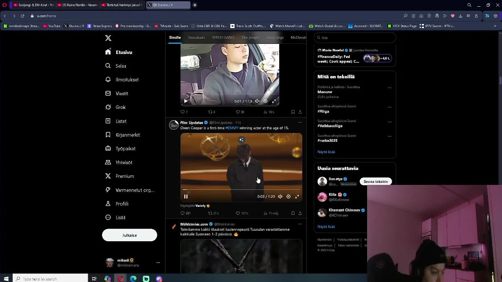
Task: Repost the car video post
Action: pyautogui.click(x=211, y=112)
